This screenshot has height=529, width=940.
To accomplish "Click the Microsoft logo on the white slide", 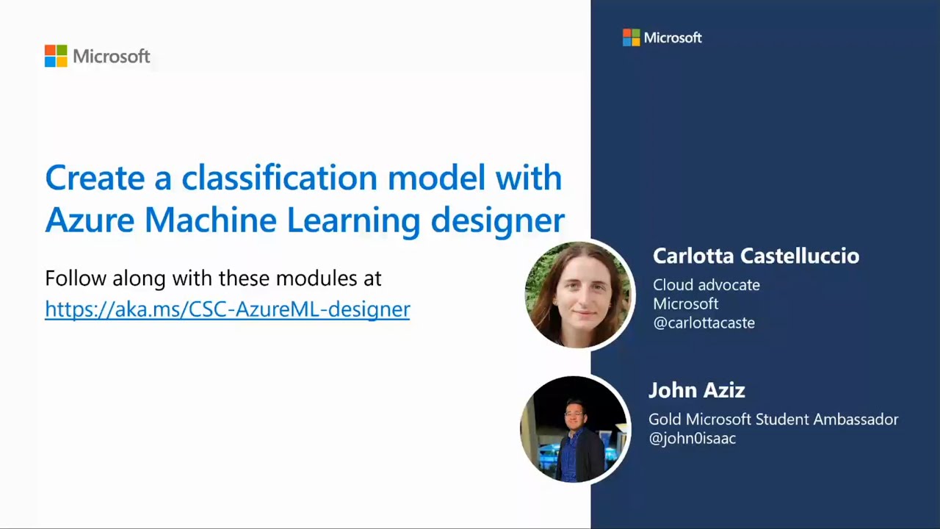I will click(97, 56).
